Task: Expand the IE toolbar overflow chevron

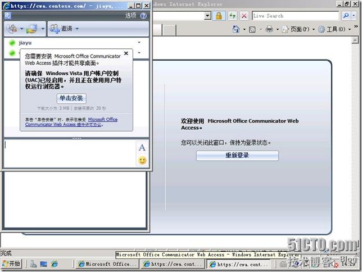Action: tap(356, 27)
